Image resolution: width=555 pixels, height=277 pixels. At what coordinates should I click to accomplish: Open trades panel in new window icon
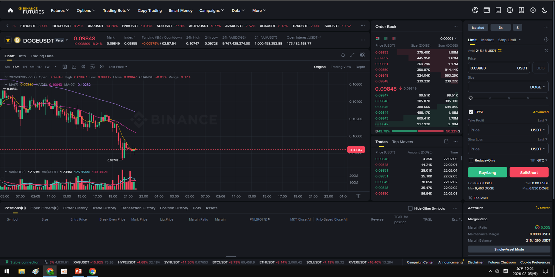(x=446, y=142)
